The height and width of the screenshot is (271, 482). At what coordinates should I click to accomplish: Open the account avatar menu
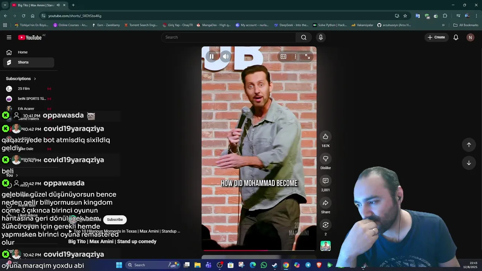pos(470,37)
